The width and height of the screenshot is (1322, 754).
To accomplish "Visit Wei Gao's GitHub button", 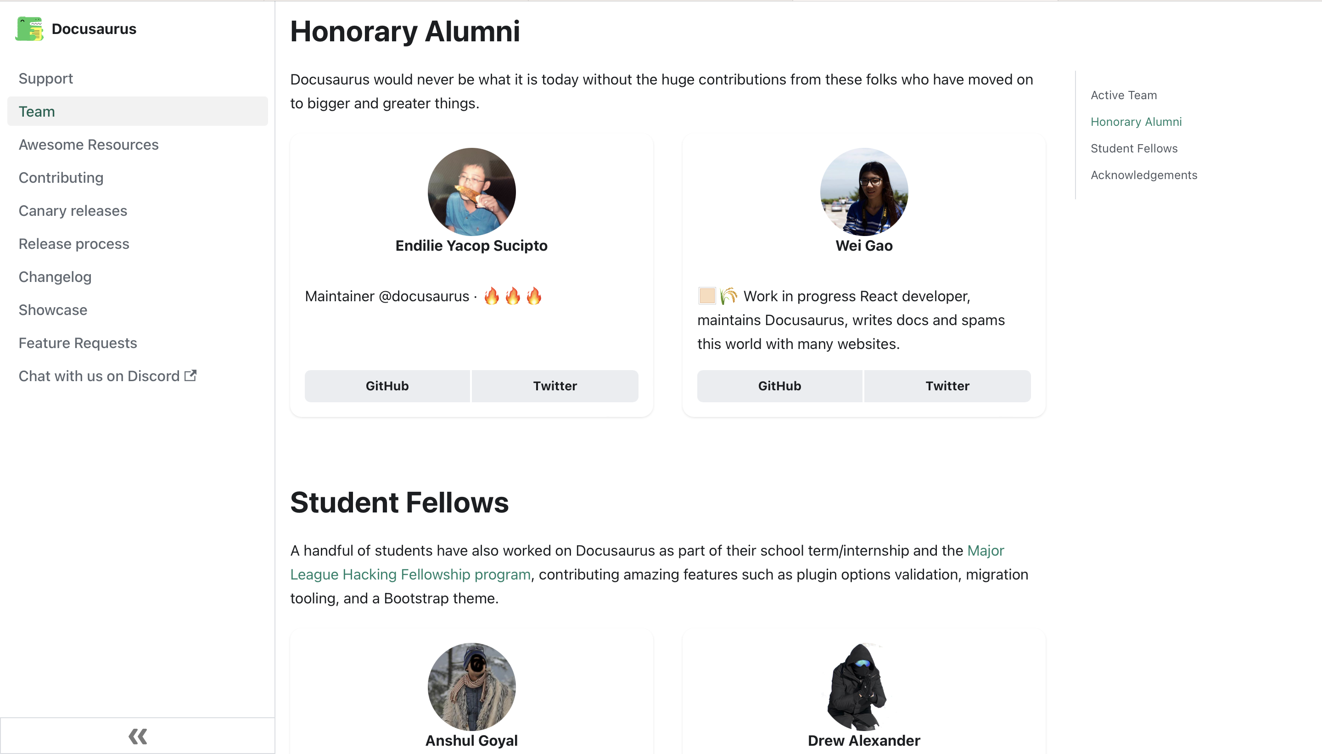I will [779, 386].
